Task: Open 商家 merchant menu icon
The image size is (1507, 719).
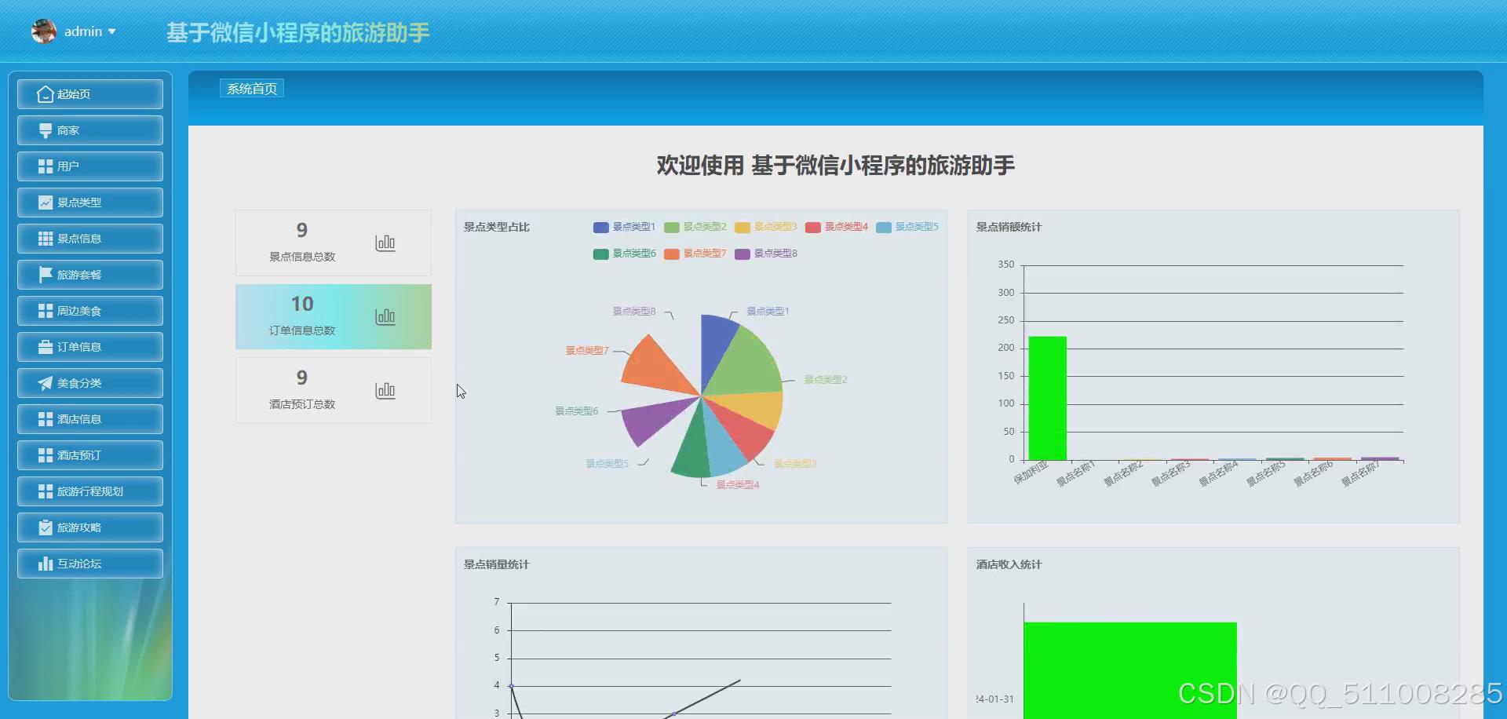Action: [46, 130]
